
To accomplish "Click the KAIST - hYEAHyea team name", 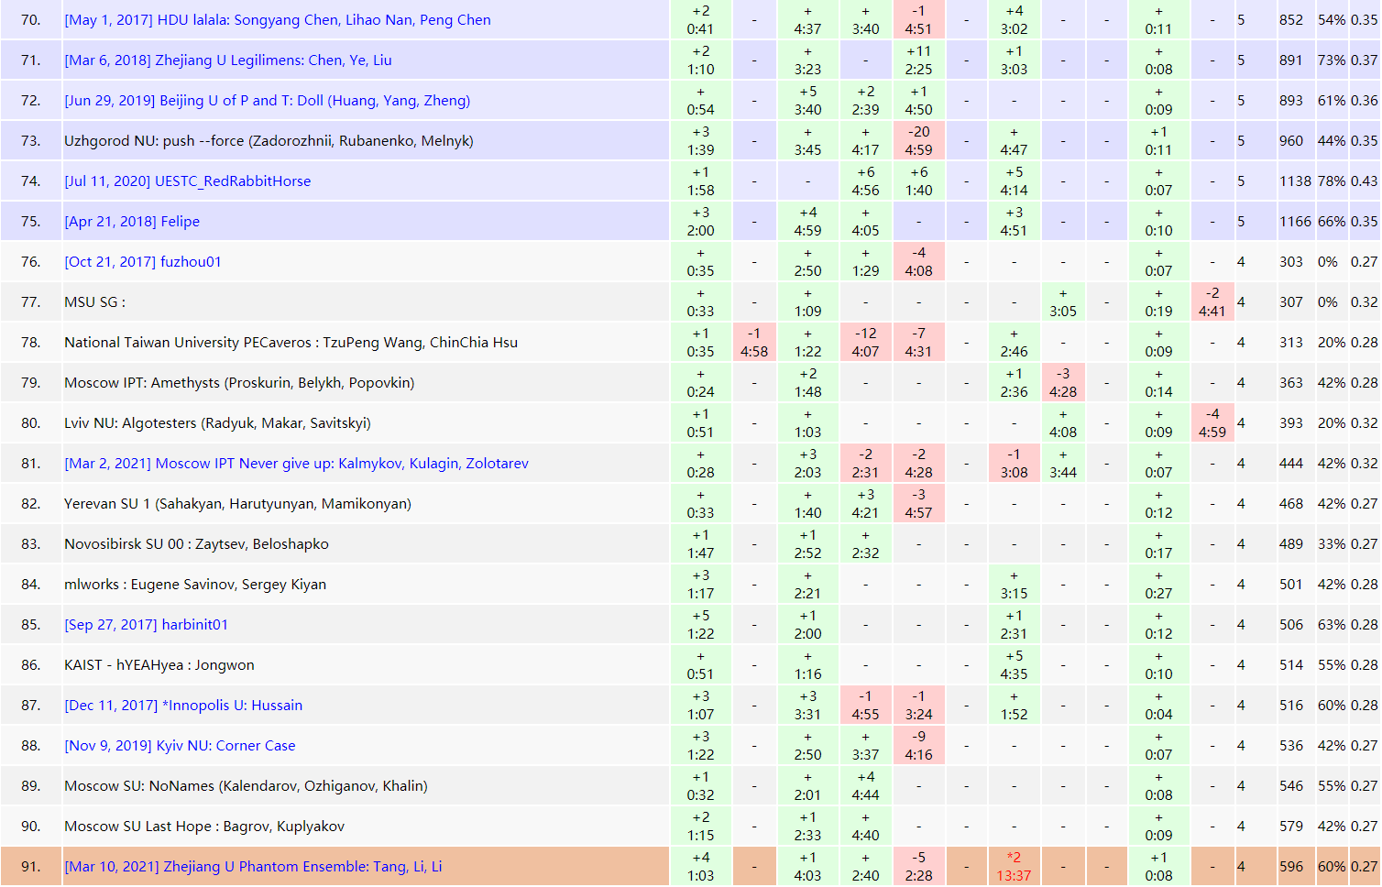I will (159, 665).
